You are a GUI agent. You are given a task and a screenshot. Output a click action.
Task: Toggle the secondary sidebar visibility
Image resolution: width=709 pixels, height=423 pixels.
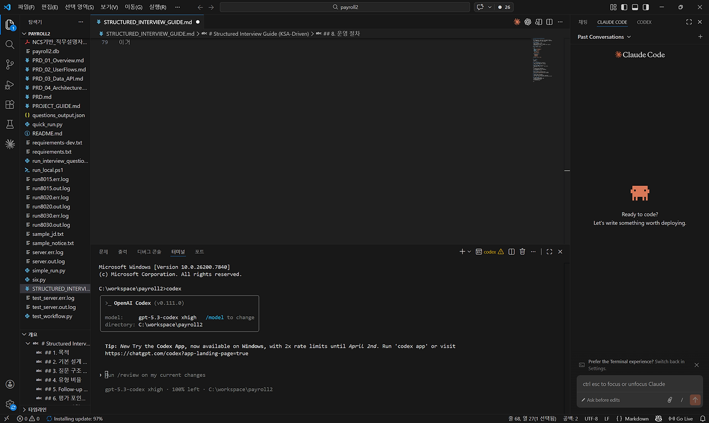pyautogui.click(x=646, y=7)
